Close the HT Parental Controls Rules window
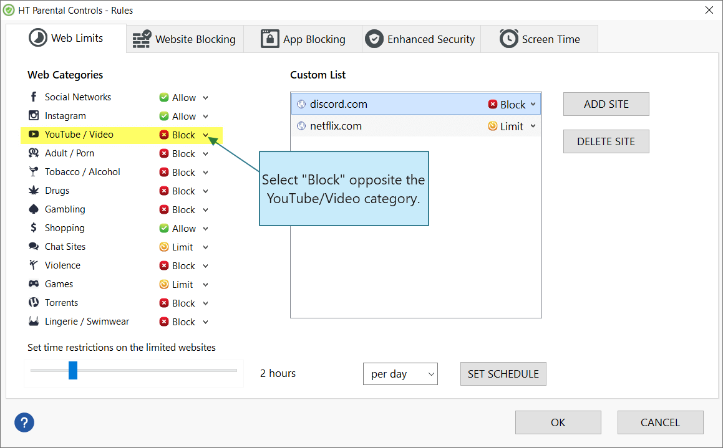This screenshot has height=448, width=723. pyautogui.click(x=709, y=10)
